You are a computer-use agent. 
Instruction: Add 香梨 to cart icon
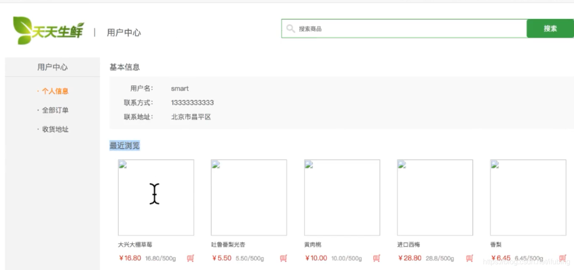tap(563, 258)
